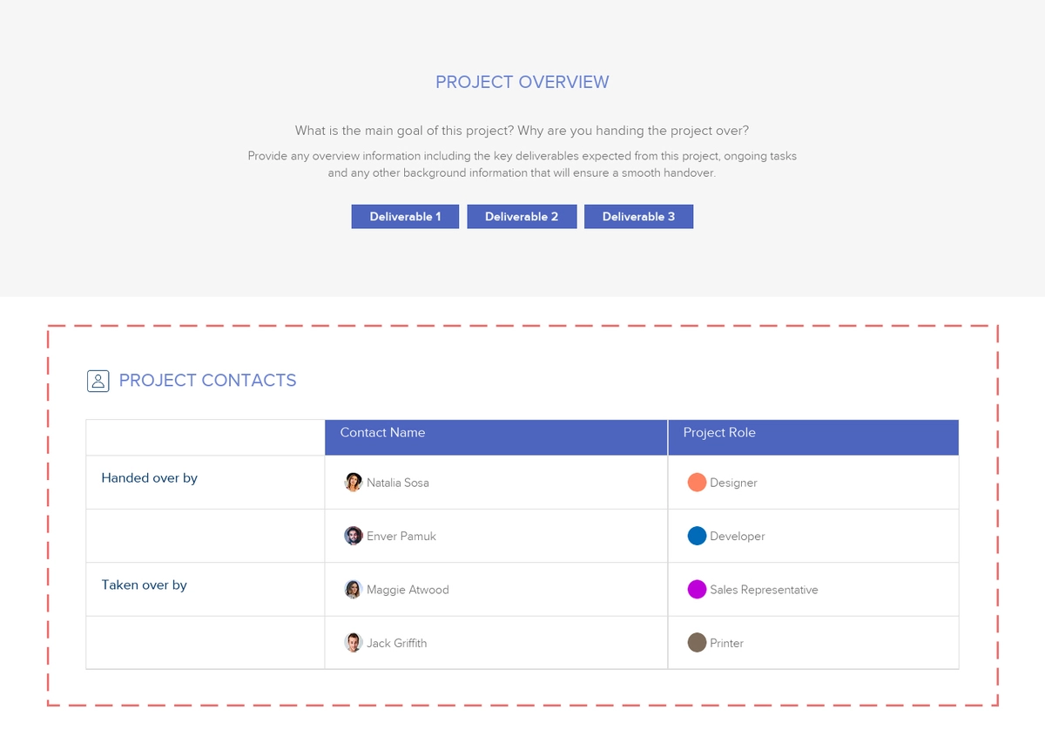Click the magenta Sales Representative dot
1045x730 pixels.
[697, 590]
